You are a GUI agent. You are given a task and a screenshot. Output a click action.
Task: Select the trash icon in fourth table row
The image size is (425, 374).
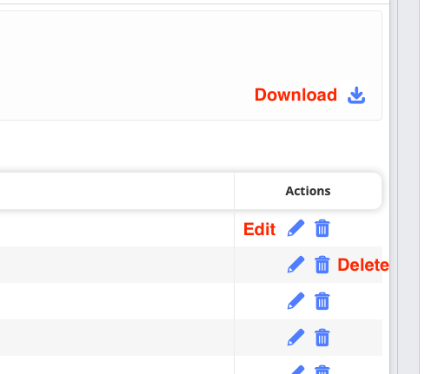coord(322,338)
